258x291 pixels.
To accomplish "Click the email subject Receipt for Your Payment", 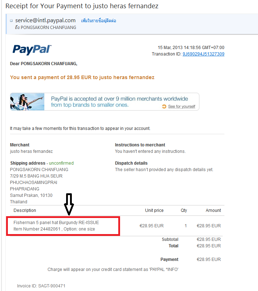I will (82, 6).
